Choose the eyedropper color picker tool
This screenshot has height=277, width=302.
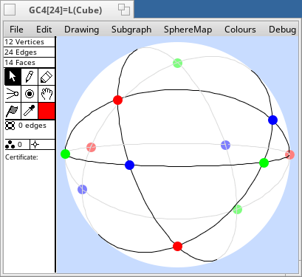click(30, 111)
